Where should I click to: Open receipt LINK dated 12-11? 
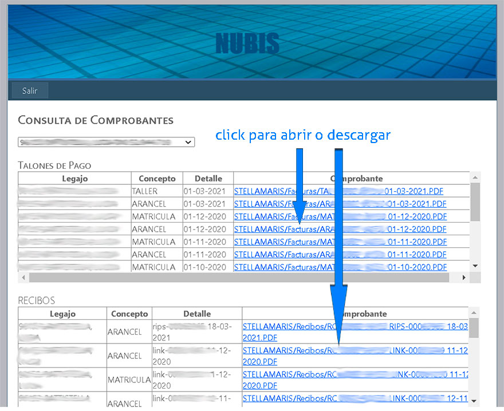[355, 398]
